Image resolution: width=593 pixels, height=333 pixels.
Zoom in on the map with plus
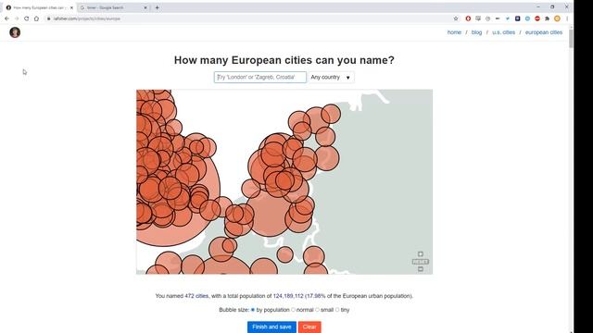(420, 254)
